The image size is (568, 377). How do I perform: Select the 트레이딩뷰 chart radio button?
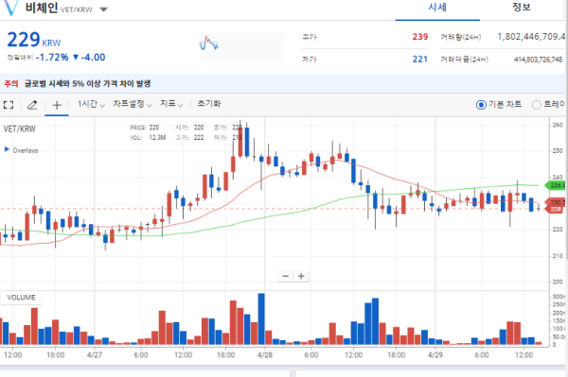pyautogui.click(x=537, y=105)
